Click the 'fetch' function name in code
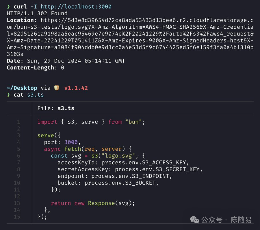The width and height of the screenshot is (260, 230). [x=73, y=149]
